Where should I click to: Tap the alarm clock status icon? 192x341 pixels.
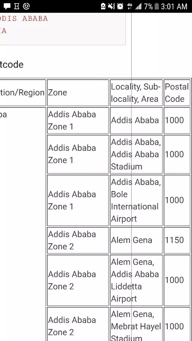(120, 6)
